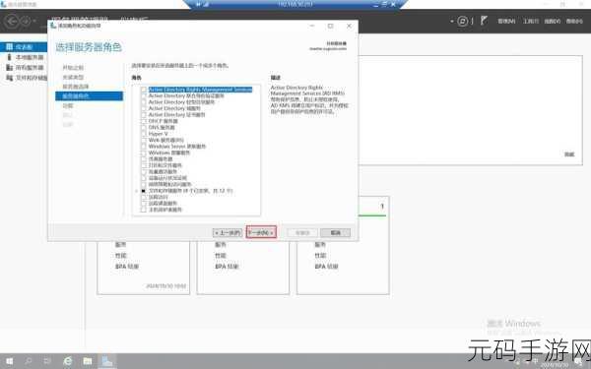591x369 pixels.
Task: Minimize the remote session via connection bar
Action: pyautogui.click(x=376, y=4)
